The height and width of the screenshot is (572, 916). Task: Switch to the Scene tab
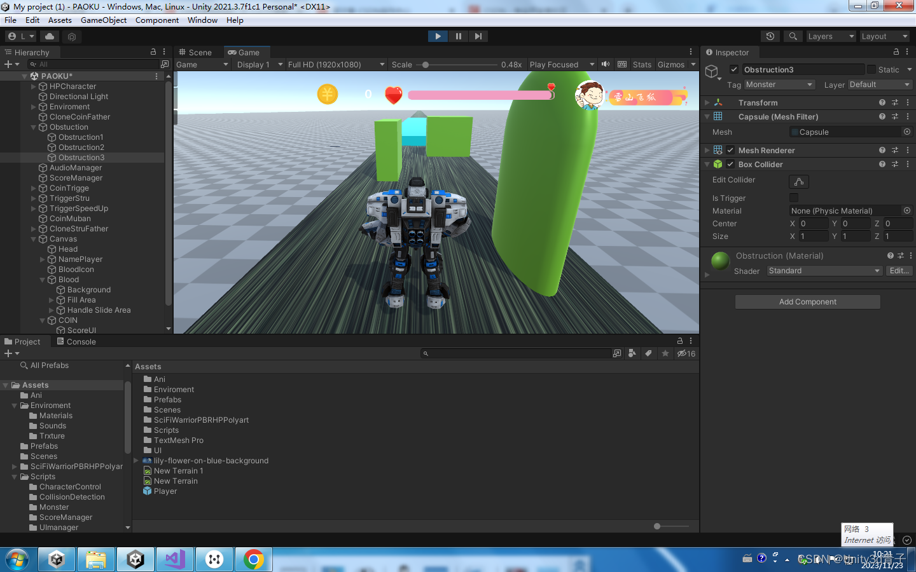click(195, 52)
